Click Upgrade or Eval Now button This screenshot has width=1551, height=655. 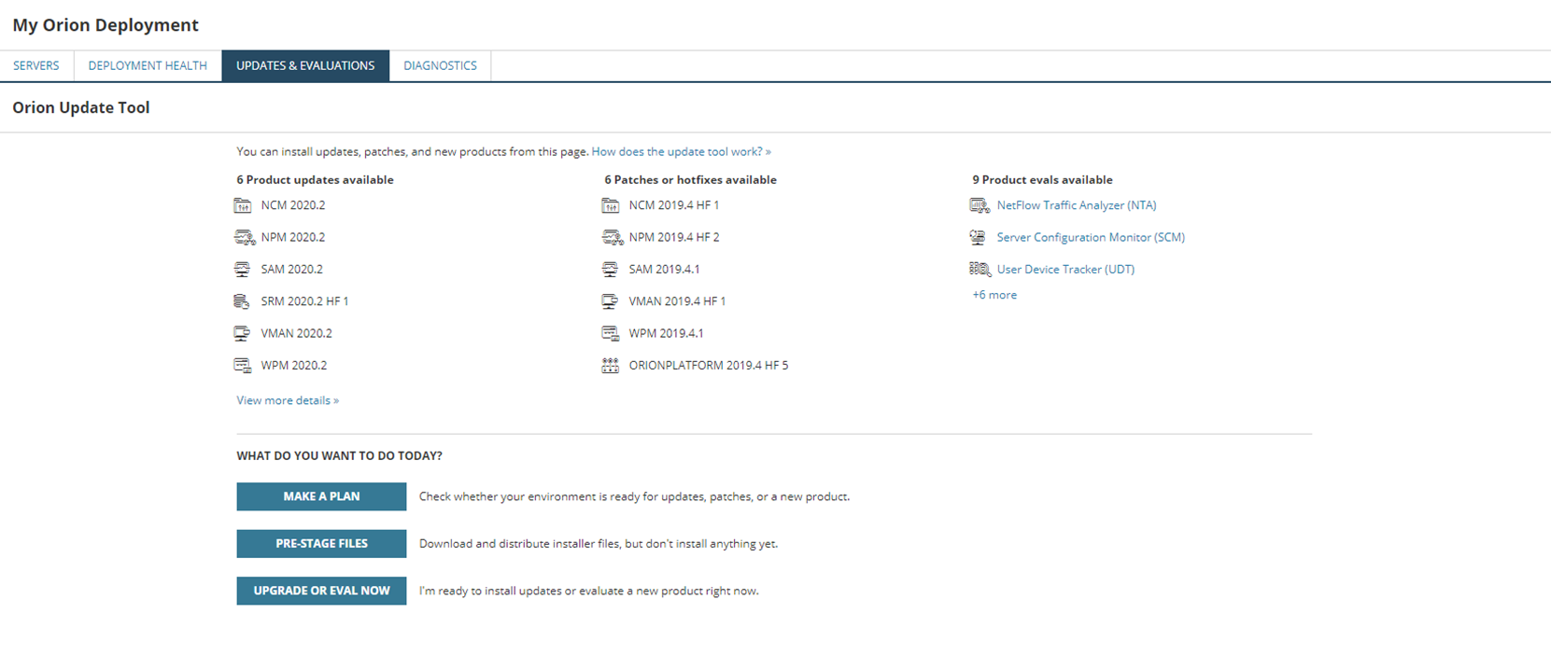321,591
